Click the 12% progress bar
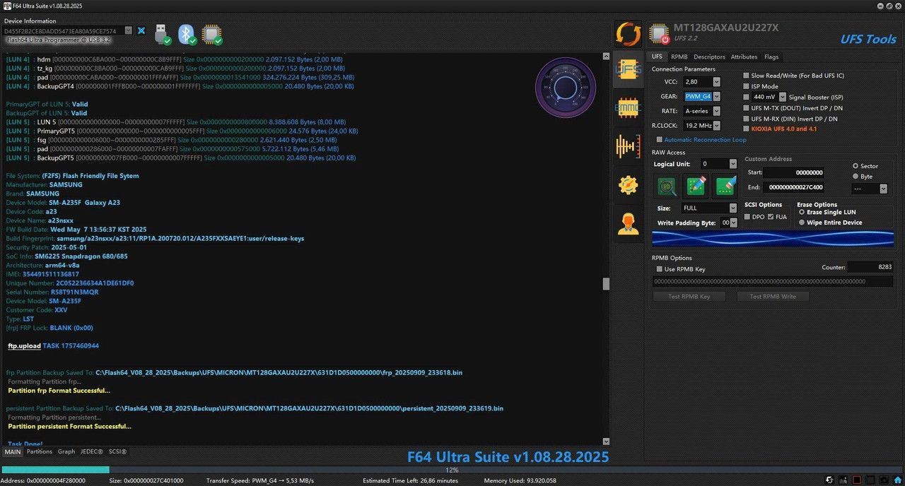Image resolution: width=905 pixels, height=486 pixels. (451, 470)
